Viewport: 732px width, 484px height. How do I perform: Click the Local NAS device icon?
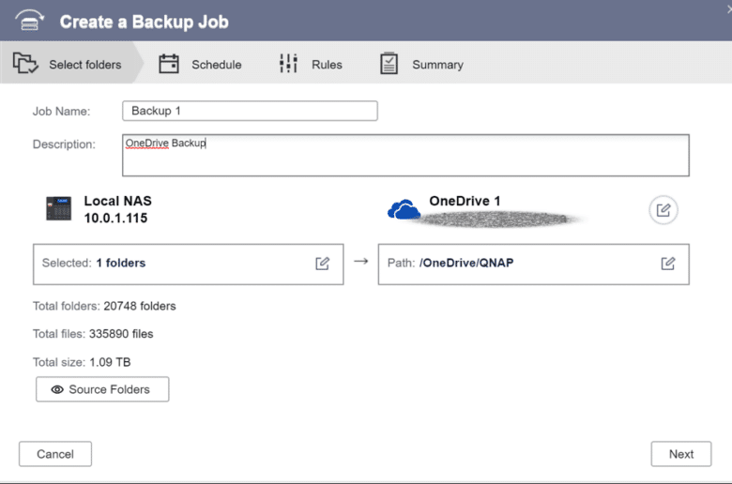point(59,208)
